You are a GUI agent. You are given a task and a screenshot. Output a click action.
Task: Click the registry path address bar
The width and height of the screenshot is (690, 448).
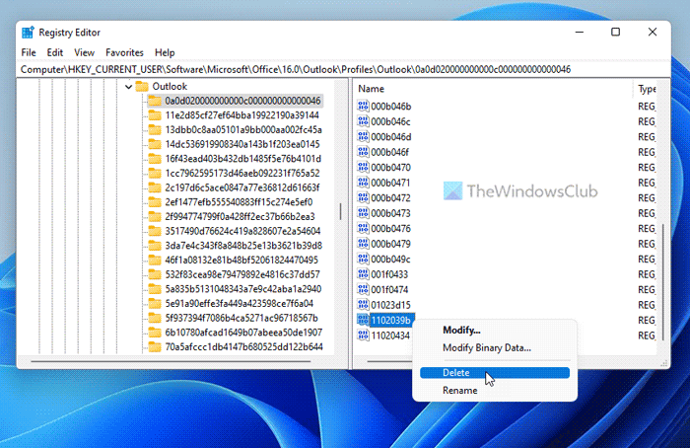345,69
